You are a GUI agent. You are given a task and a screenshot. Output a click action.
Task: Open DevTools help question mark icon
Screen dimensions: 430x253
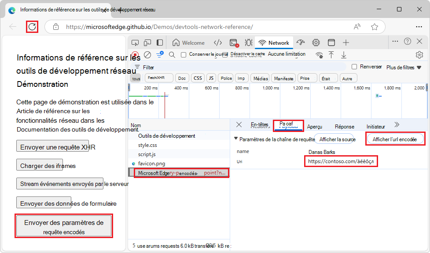pos(408,41)
